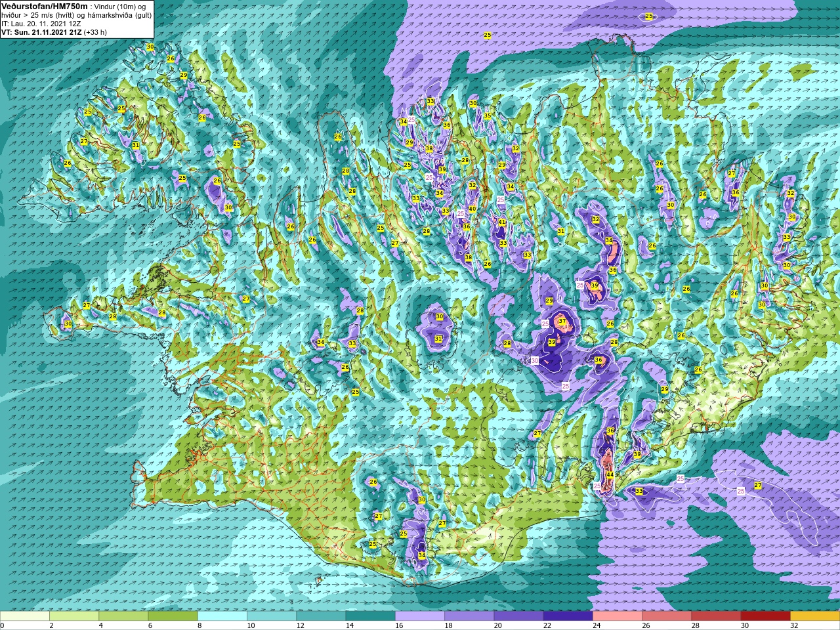Click the yellow '40' gust label
Viewport: 840px width, 630px height.
[x=472, y=209]
